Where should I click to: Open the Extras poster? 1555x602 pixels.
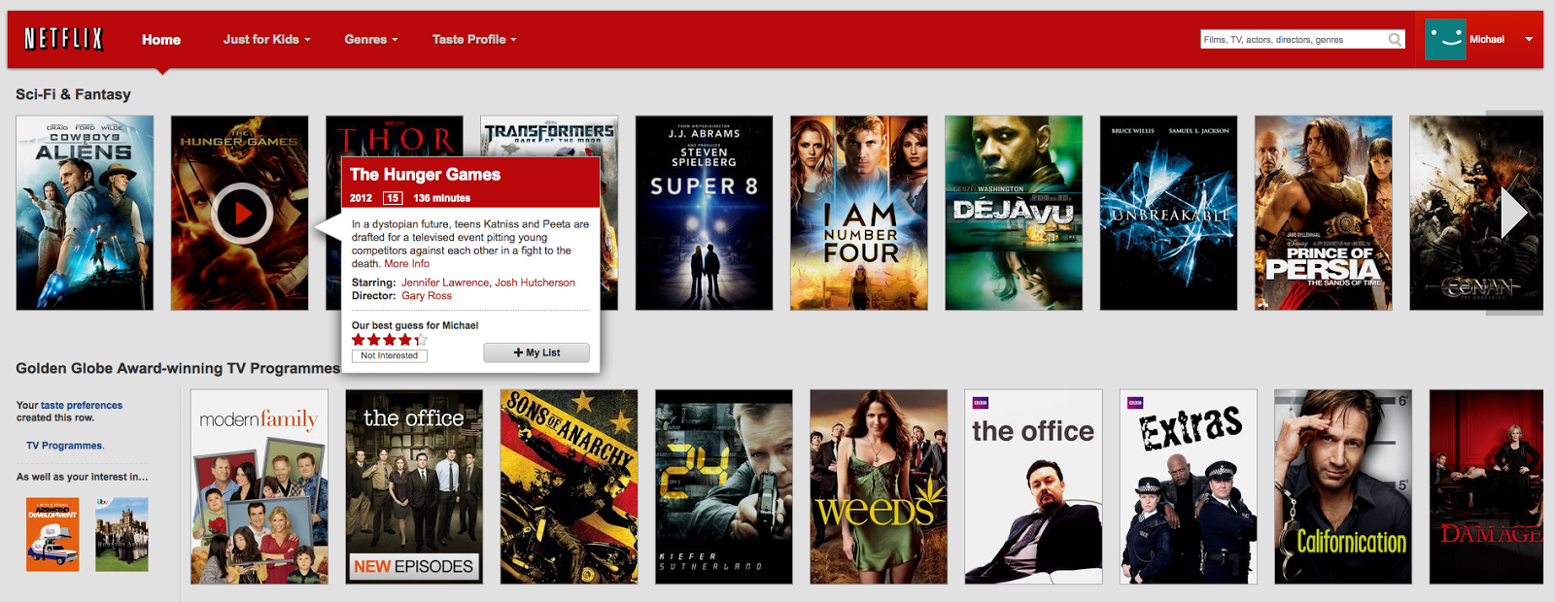coord(1189,486)
